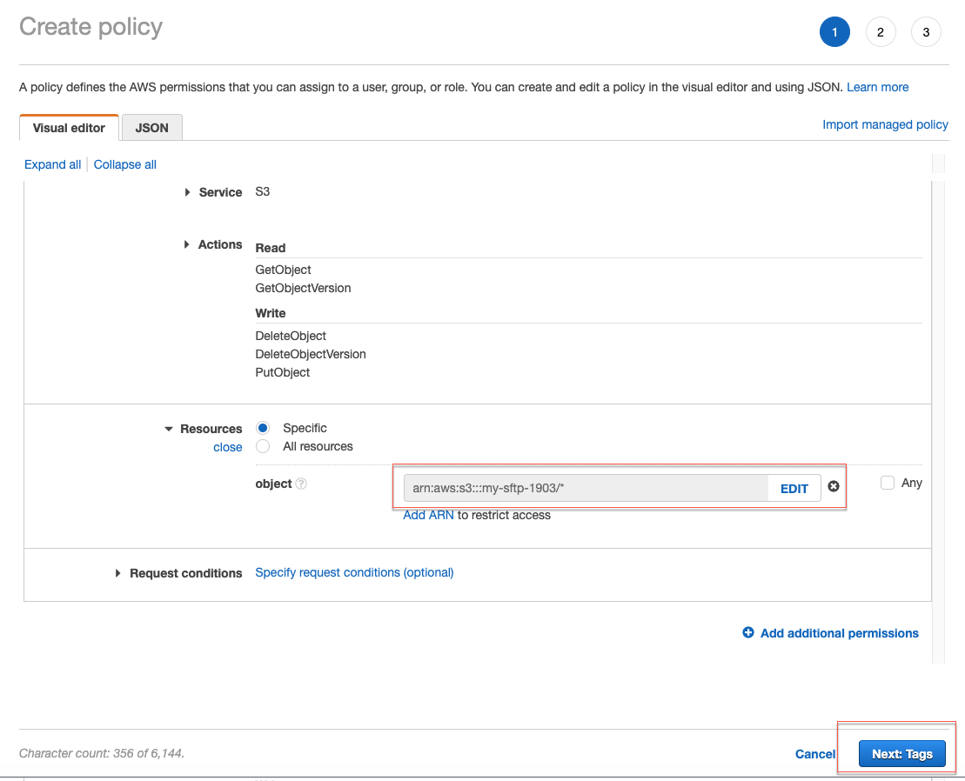This screenshot has height=781, width=965.
Task: Click the GetObjectVersion action text
Action: (303, 289)
